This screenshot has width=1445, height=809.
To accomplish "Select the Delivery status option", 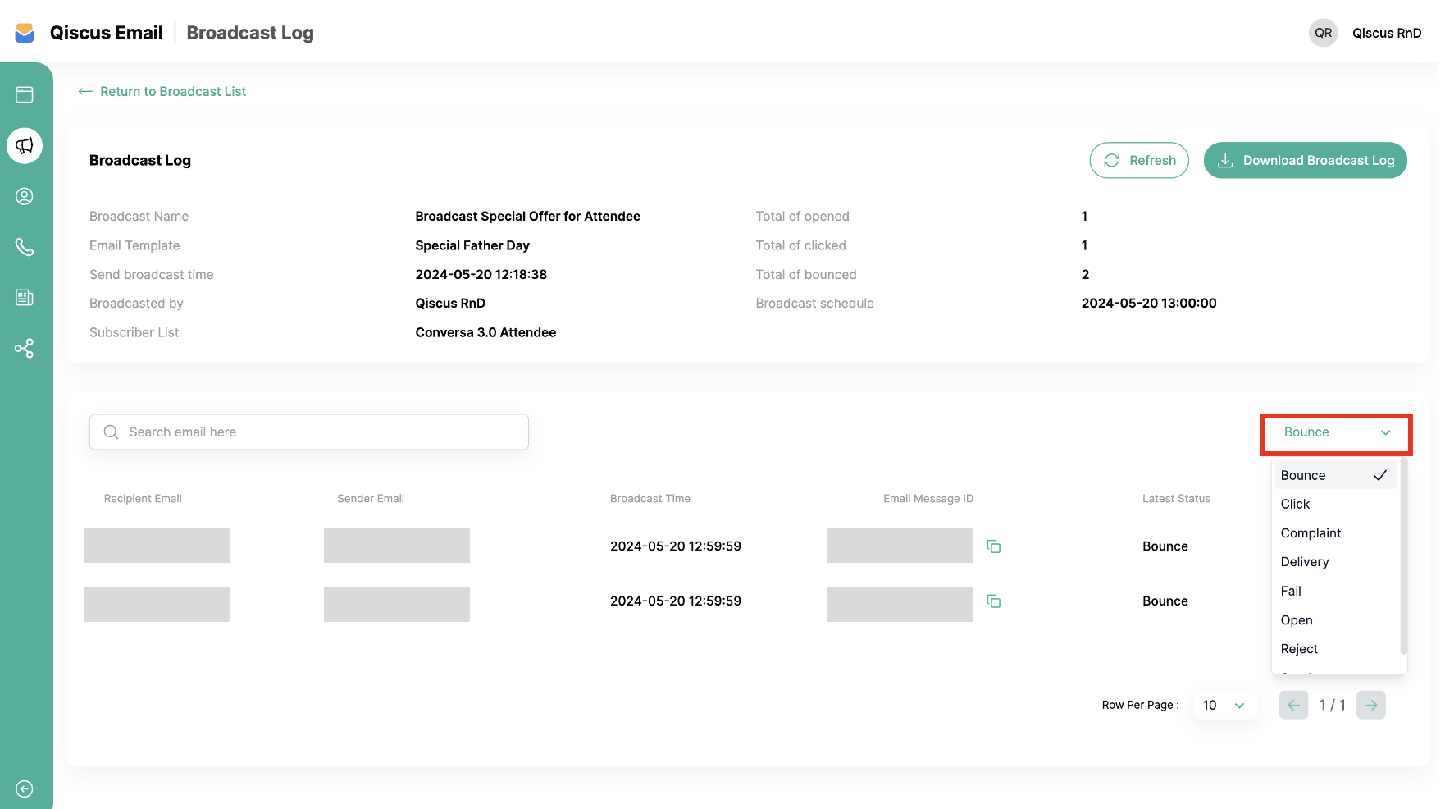I will coord(1305,562).
